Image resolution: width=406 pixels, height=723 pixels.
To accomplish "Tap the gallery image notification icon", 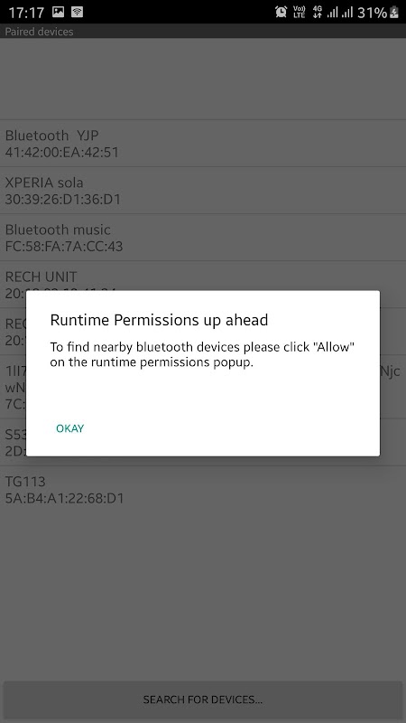I will click(58, 12).
